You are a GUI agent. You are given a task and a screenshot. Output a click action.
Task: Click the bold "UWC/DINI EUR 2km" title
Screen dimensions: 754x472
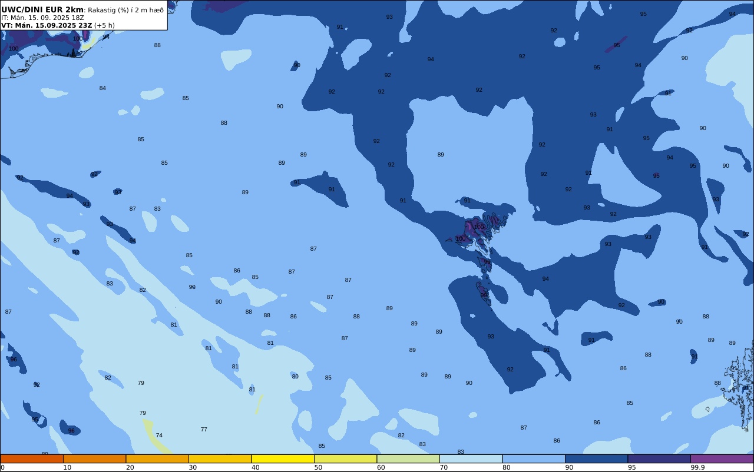(42, 9)
